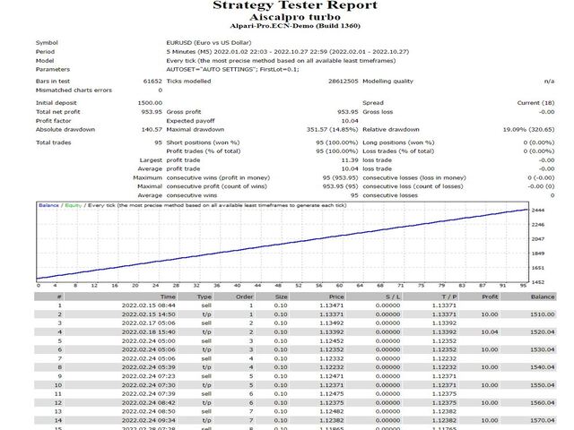Screen dimensions: 574x430
Task: Click the "Absolute drawdown" label
Action: [65, 129]
